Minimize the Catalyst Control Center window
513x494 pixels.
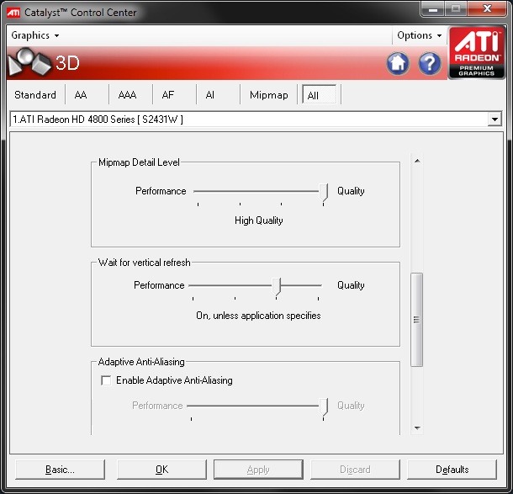433,9
